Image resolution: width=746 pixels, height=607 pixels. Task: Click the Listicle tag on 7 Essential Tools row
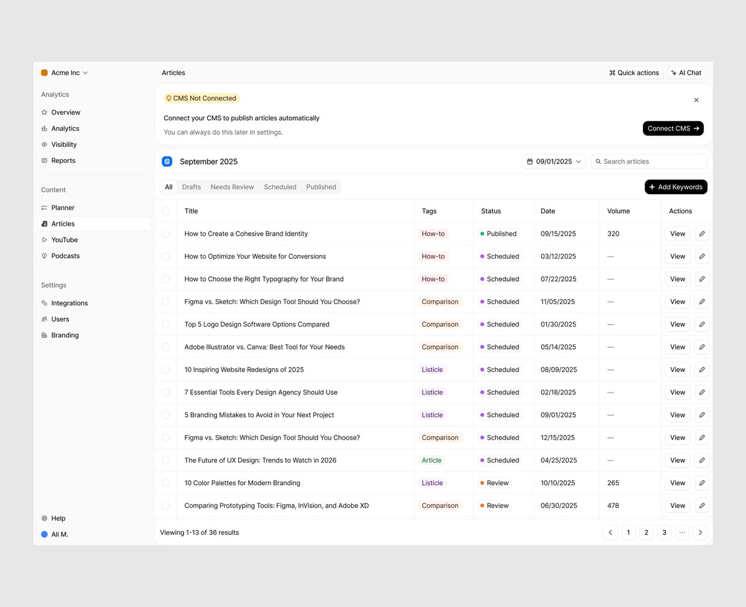pyautogui.click(x=432, y=392)
